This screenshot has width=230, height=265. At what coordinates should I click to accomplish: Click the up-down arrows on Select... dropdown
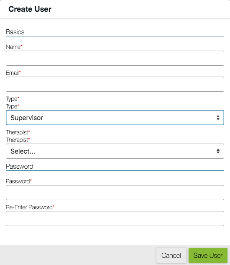click(218, 151)
